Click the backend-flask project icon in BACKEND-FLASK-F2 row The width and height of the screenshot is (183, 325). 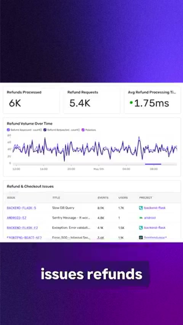(x=141, y=228)
